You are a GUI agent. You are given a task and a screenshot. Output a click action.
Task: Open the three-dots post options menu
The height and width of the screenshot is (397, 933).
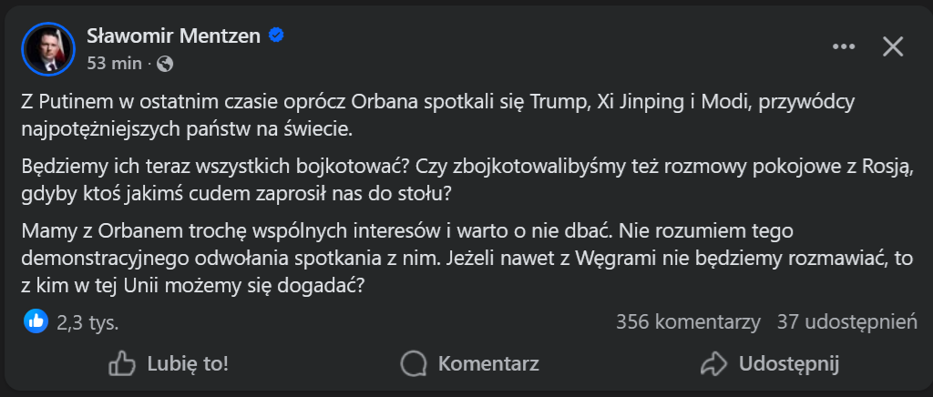(x=845, y=46)
